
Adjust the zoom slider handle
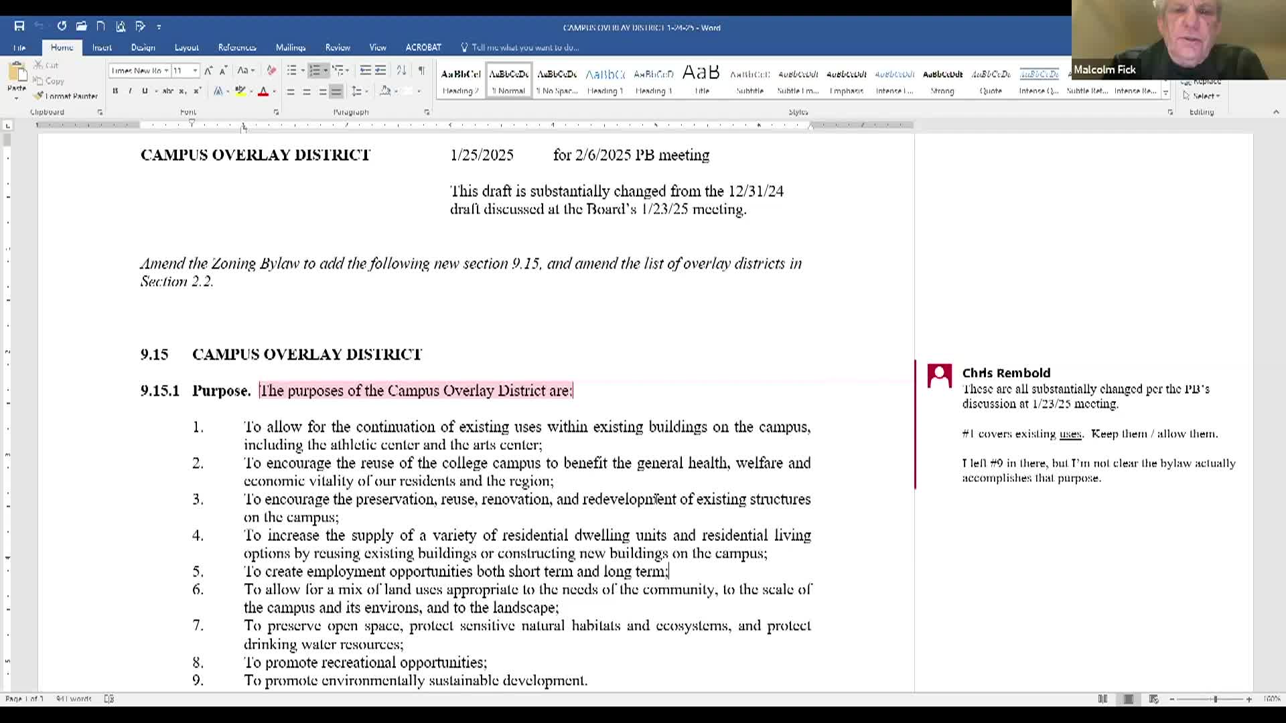[x=1215, y=699]
